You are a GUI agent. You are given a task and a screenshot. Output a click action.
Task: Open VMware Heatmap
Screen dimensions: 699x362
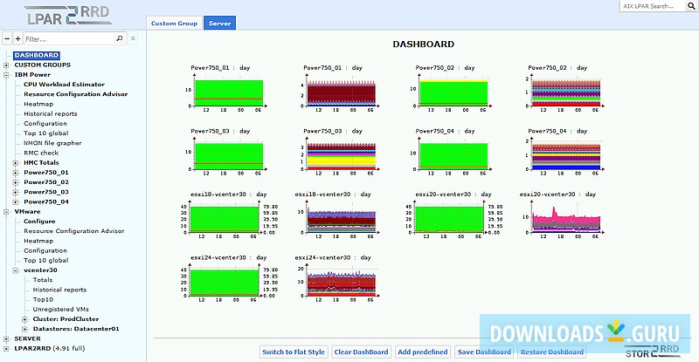click(38, 241)
